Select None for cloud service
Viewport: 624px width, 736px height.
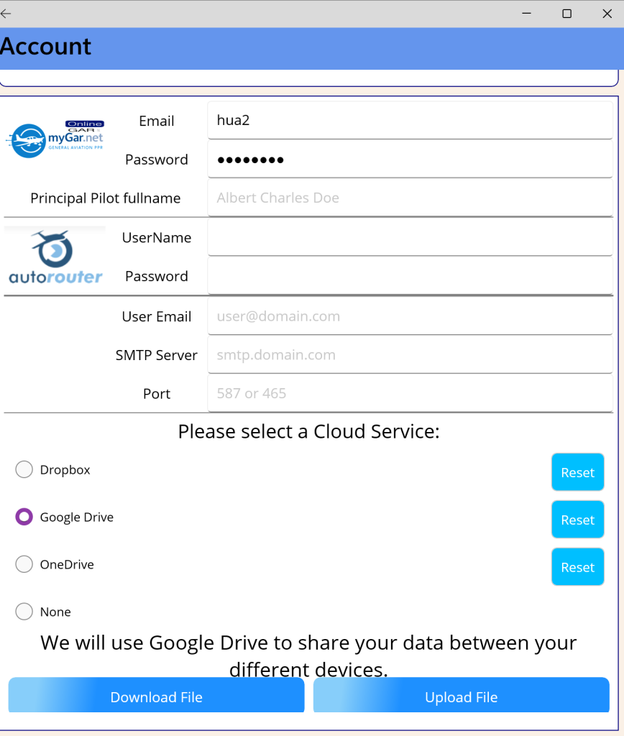(24, 612)
